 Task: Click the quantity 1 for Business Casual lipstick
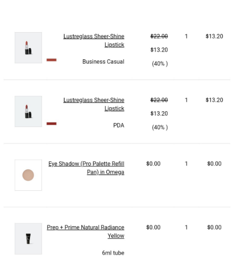(186, 36)
